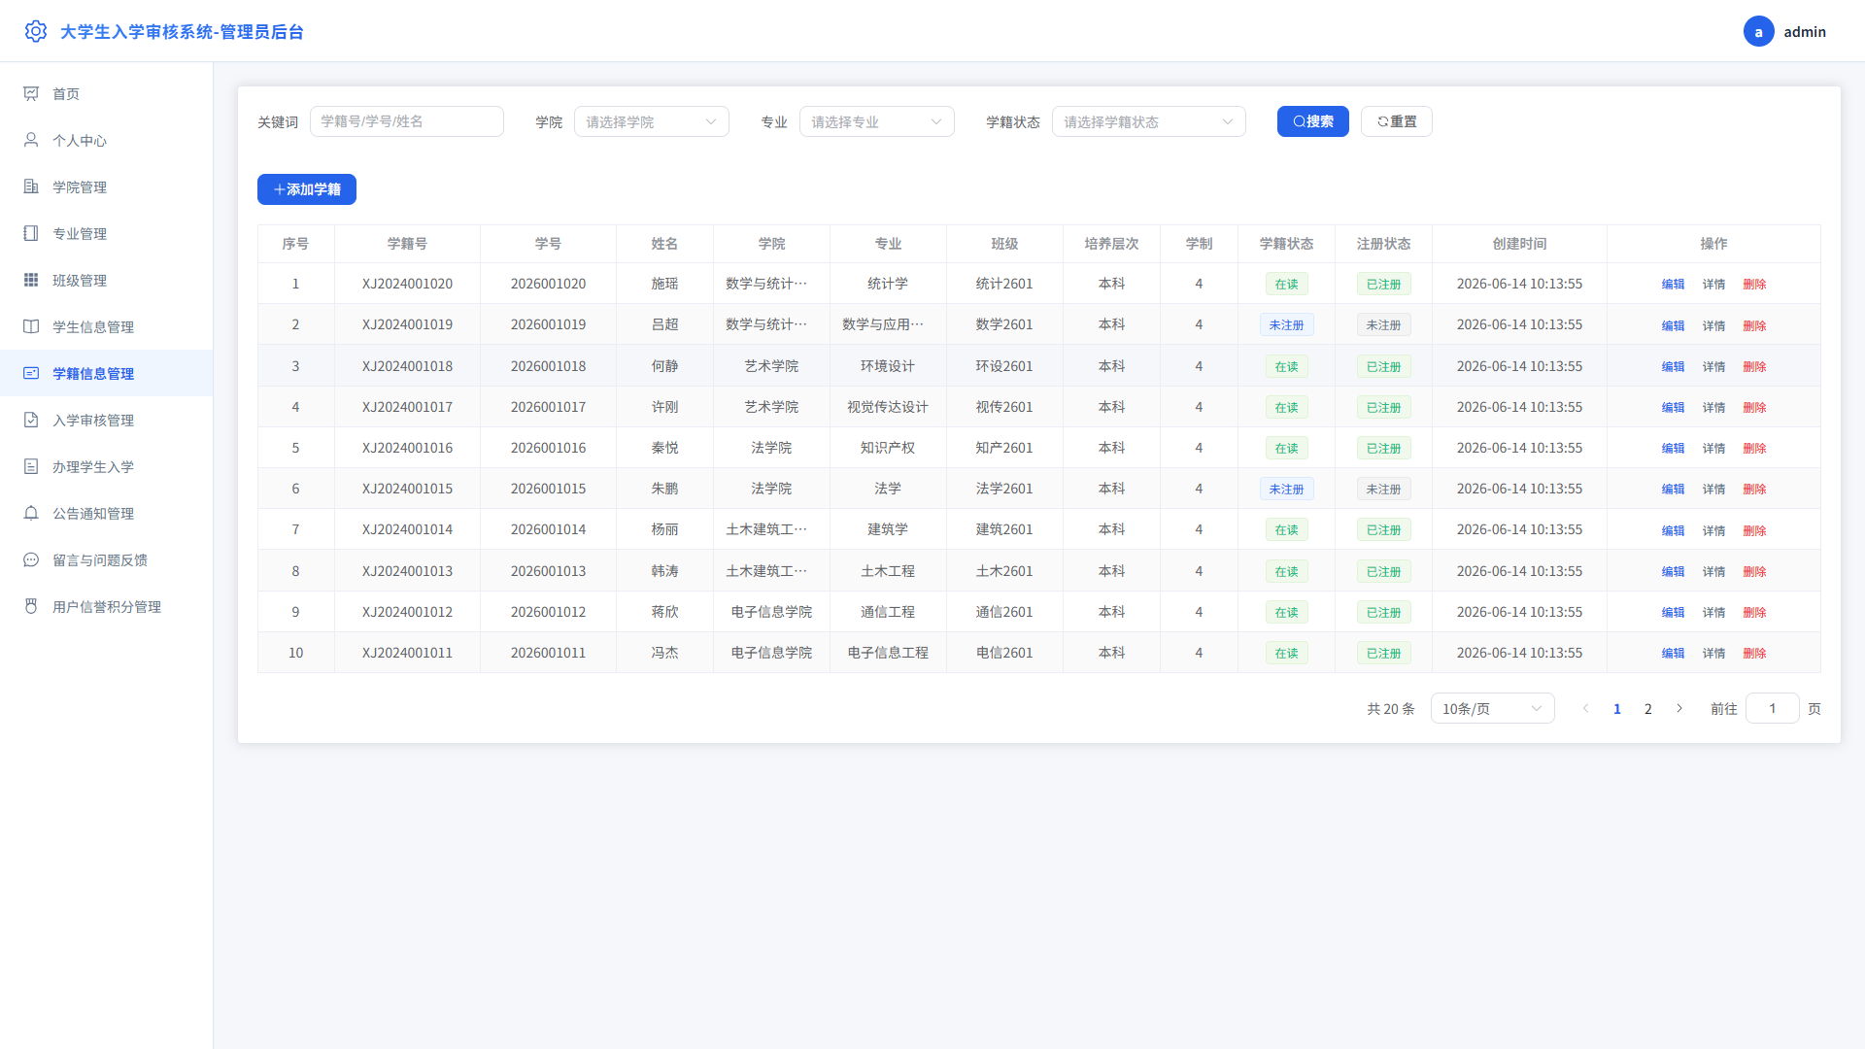Open the 10条/页 page size dropdown
The image size is (1865, 1049).
(x=1492, y=708)
